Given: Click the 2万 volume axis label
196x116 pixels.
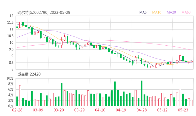Looking at the screenshot, I should click(x=11, y=100).
